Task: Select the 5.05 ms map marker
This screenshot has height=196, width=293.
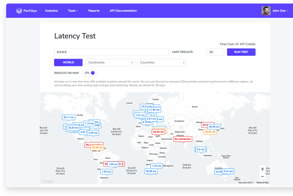Action: click(x=93, y=133)
